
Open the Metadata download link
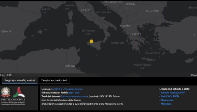166,104
